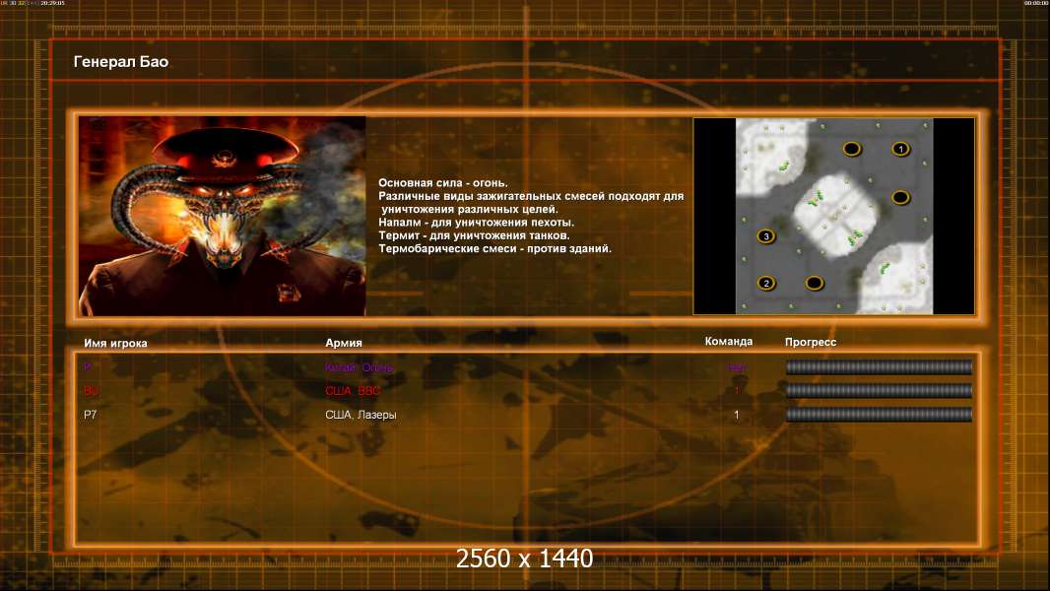Image resolution: width=1050 pixels, height=591 pixels.
Task: Click the line Термобарические смеси - против зданий.
Action: pos(494,248)
